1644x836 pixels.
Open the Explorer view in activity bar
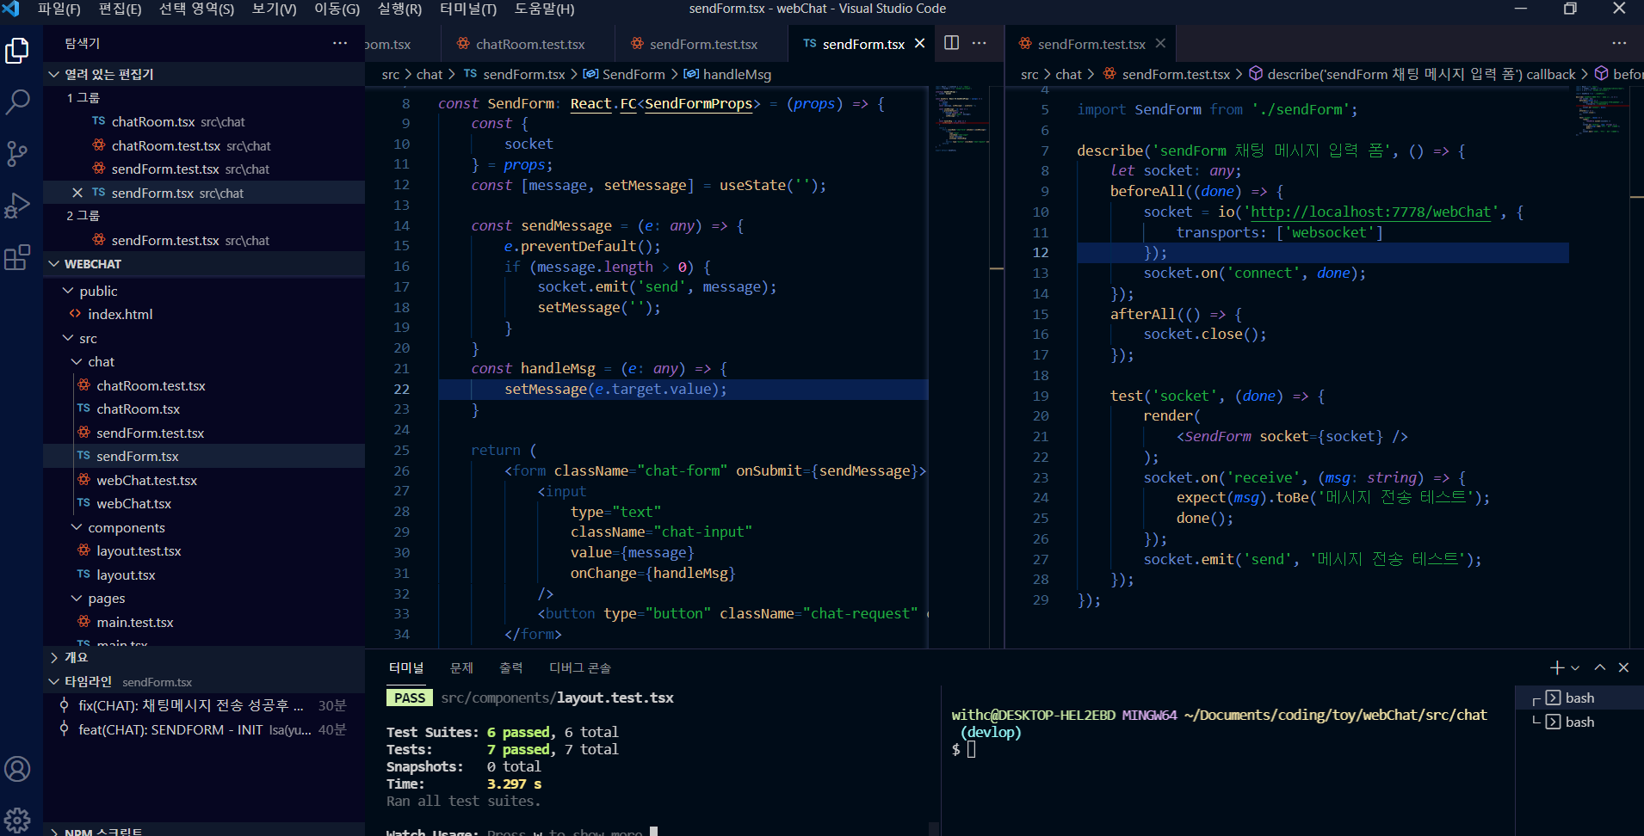17,51
